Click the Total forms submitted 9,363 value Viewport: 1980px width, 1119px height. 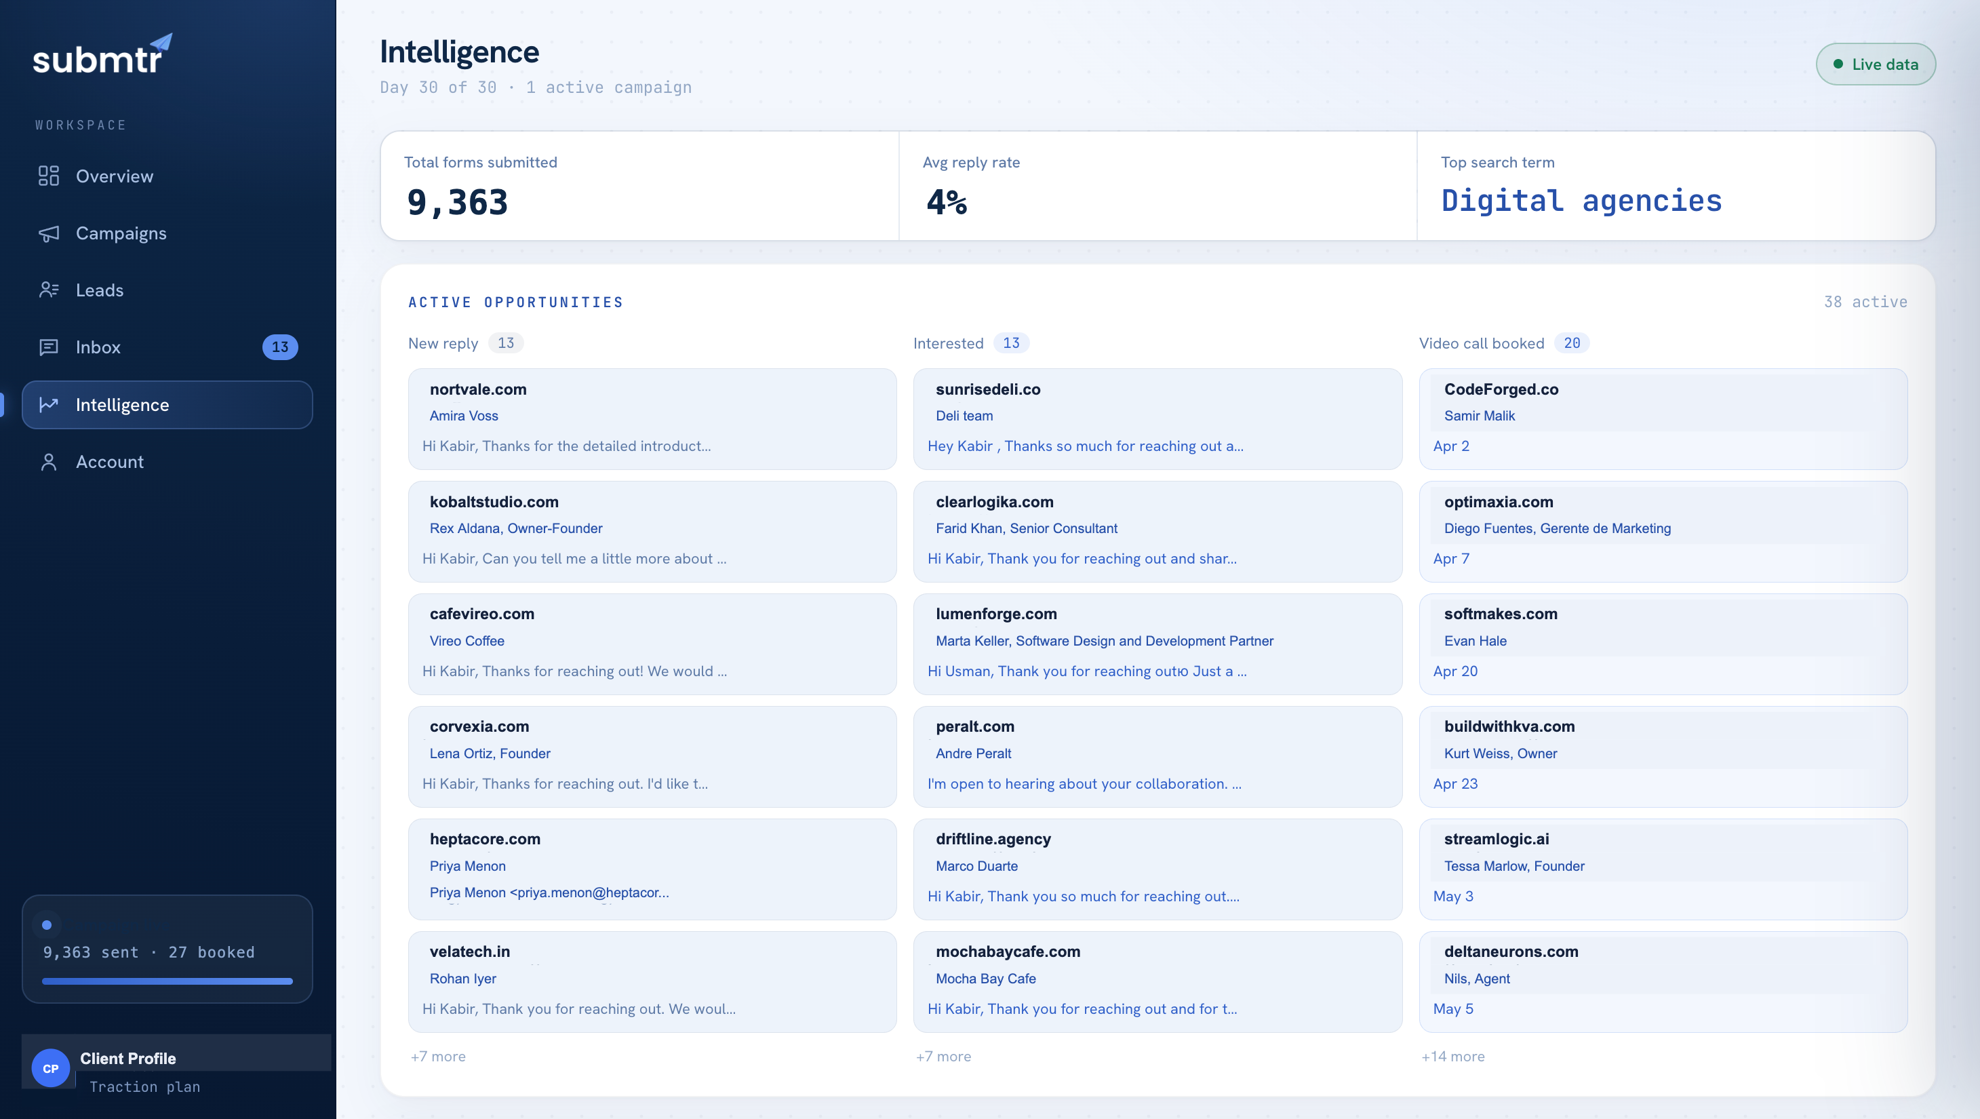point(457,202)
